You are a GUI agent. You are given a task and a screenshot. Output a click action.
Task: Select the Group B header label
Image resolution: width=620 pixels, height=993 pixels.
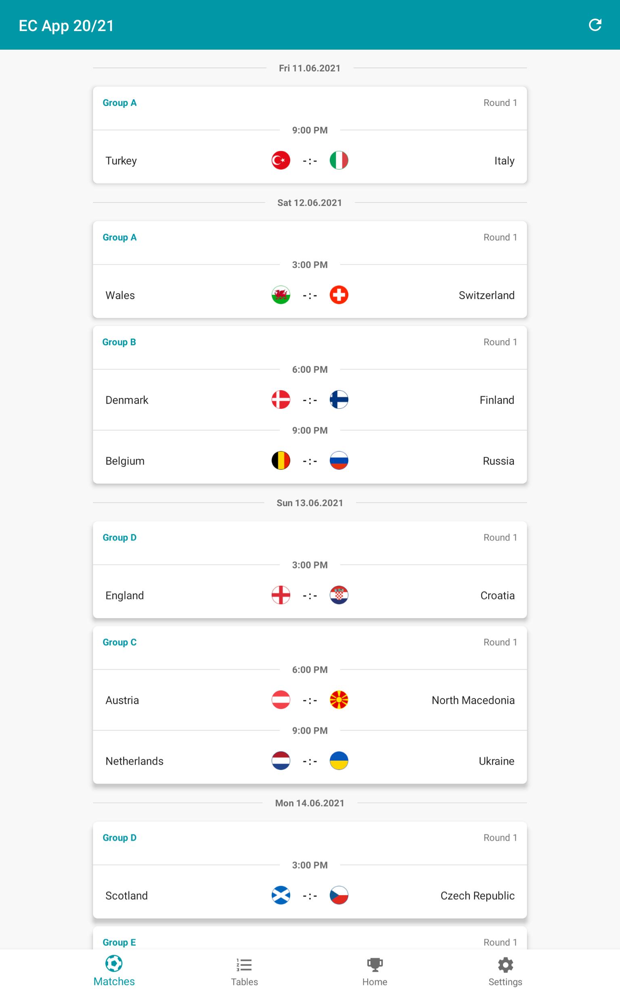[x=119, y=342]
